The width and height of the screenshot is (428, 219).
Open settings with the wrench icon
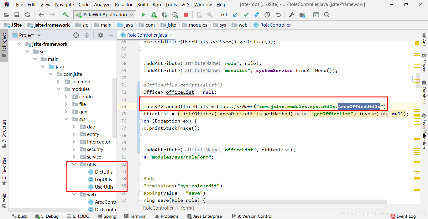(291, 15)
